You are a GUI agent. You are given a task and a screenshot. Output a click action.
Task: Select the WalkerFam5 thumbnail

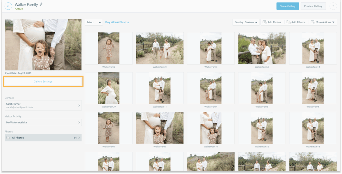click(x=262, y=88)
